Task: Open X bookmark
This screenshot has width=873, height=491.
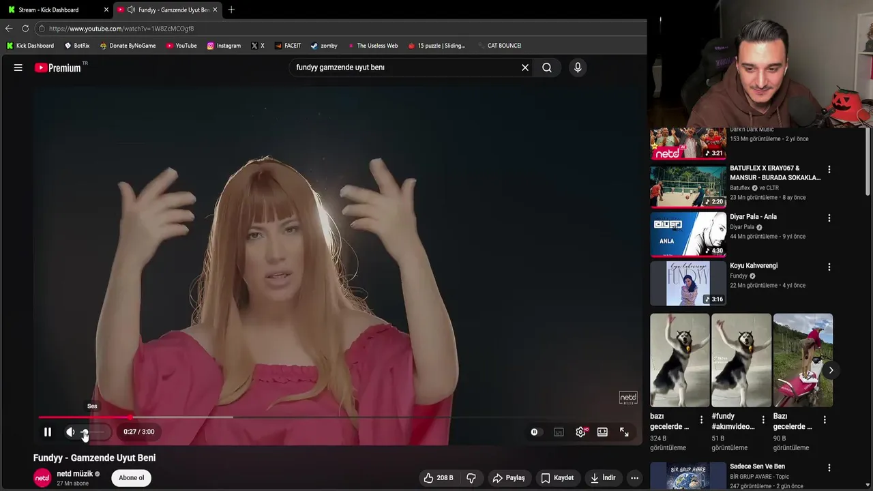Action: [x=258, y=46]
